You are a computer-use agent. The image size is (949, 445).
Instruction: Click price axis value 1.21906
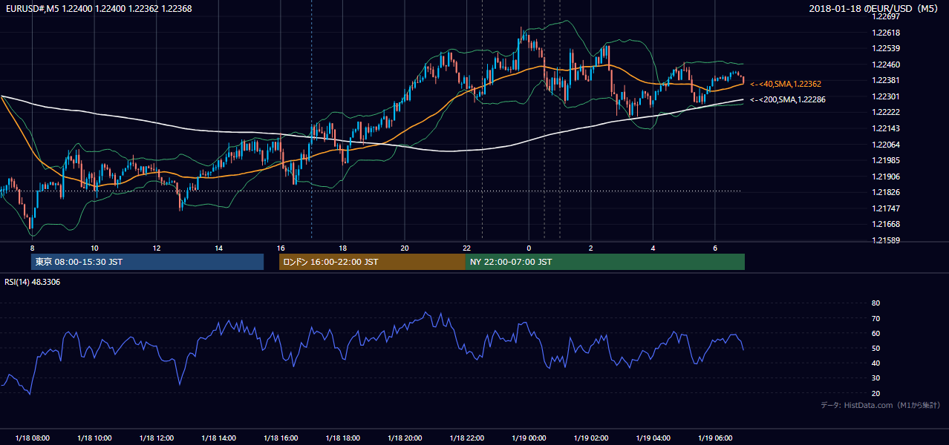(x=887, y=177)
